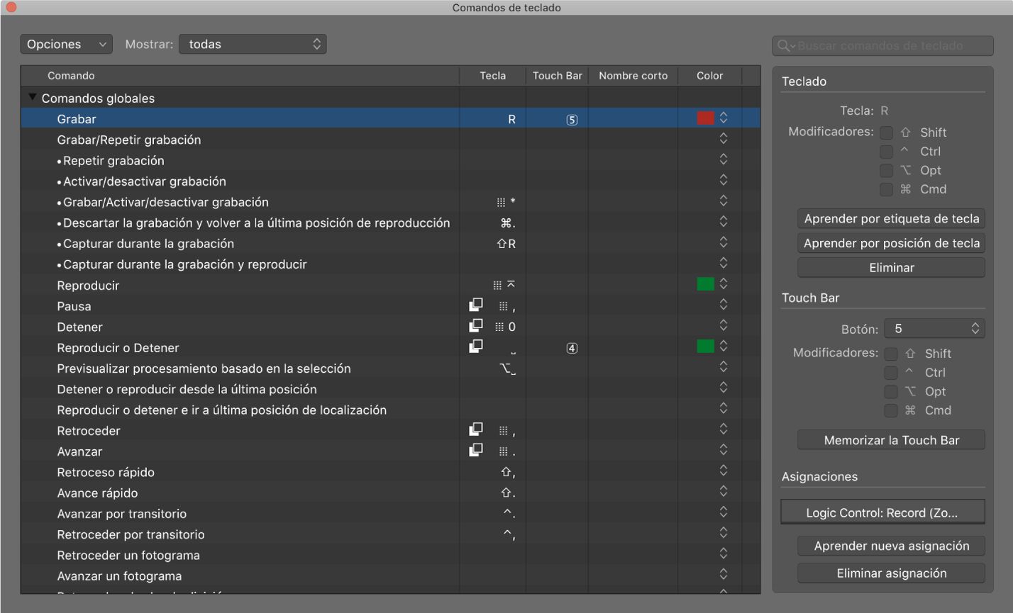Open color stepper for Avanzar row
Image resolution: width=1013 pixels, height=613 pixels.
point(724,449)
